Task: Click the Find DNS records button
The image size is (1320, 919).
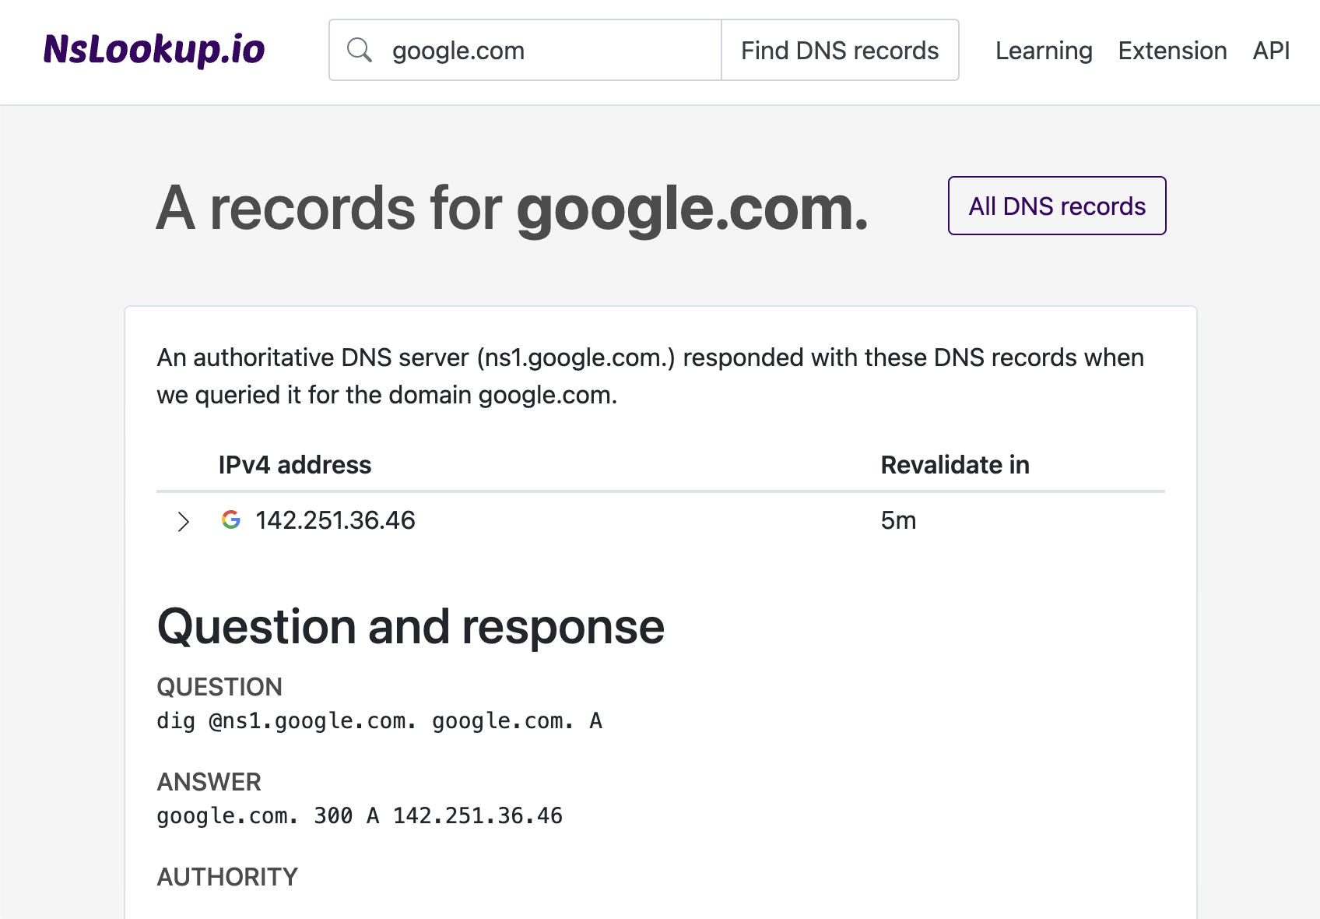Action: tap(840, 50)
